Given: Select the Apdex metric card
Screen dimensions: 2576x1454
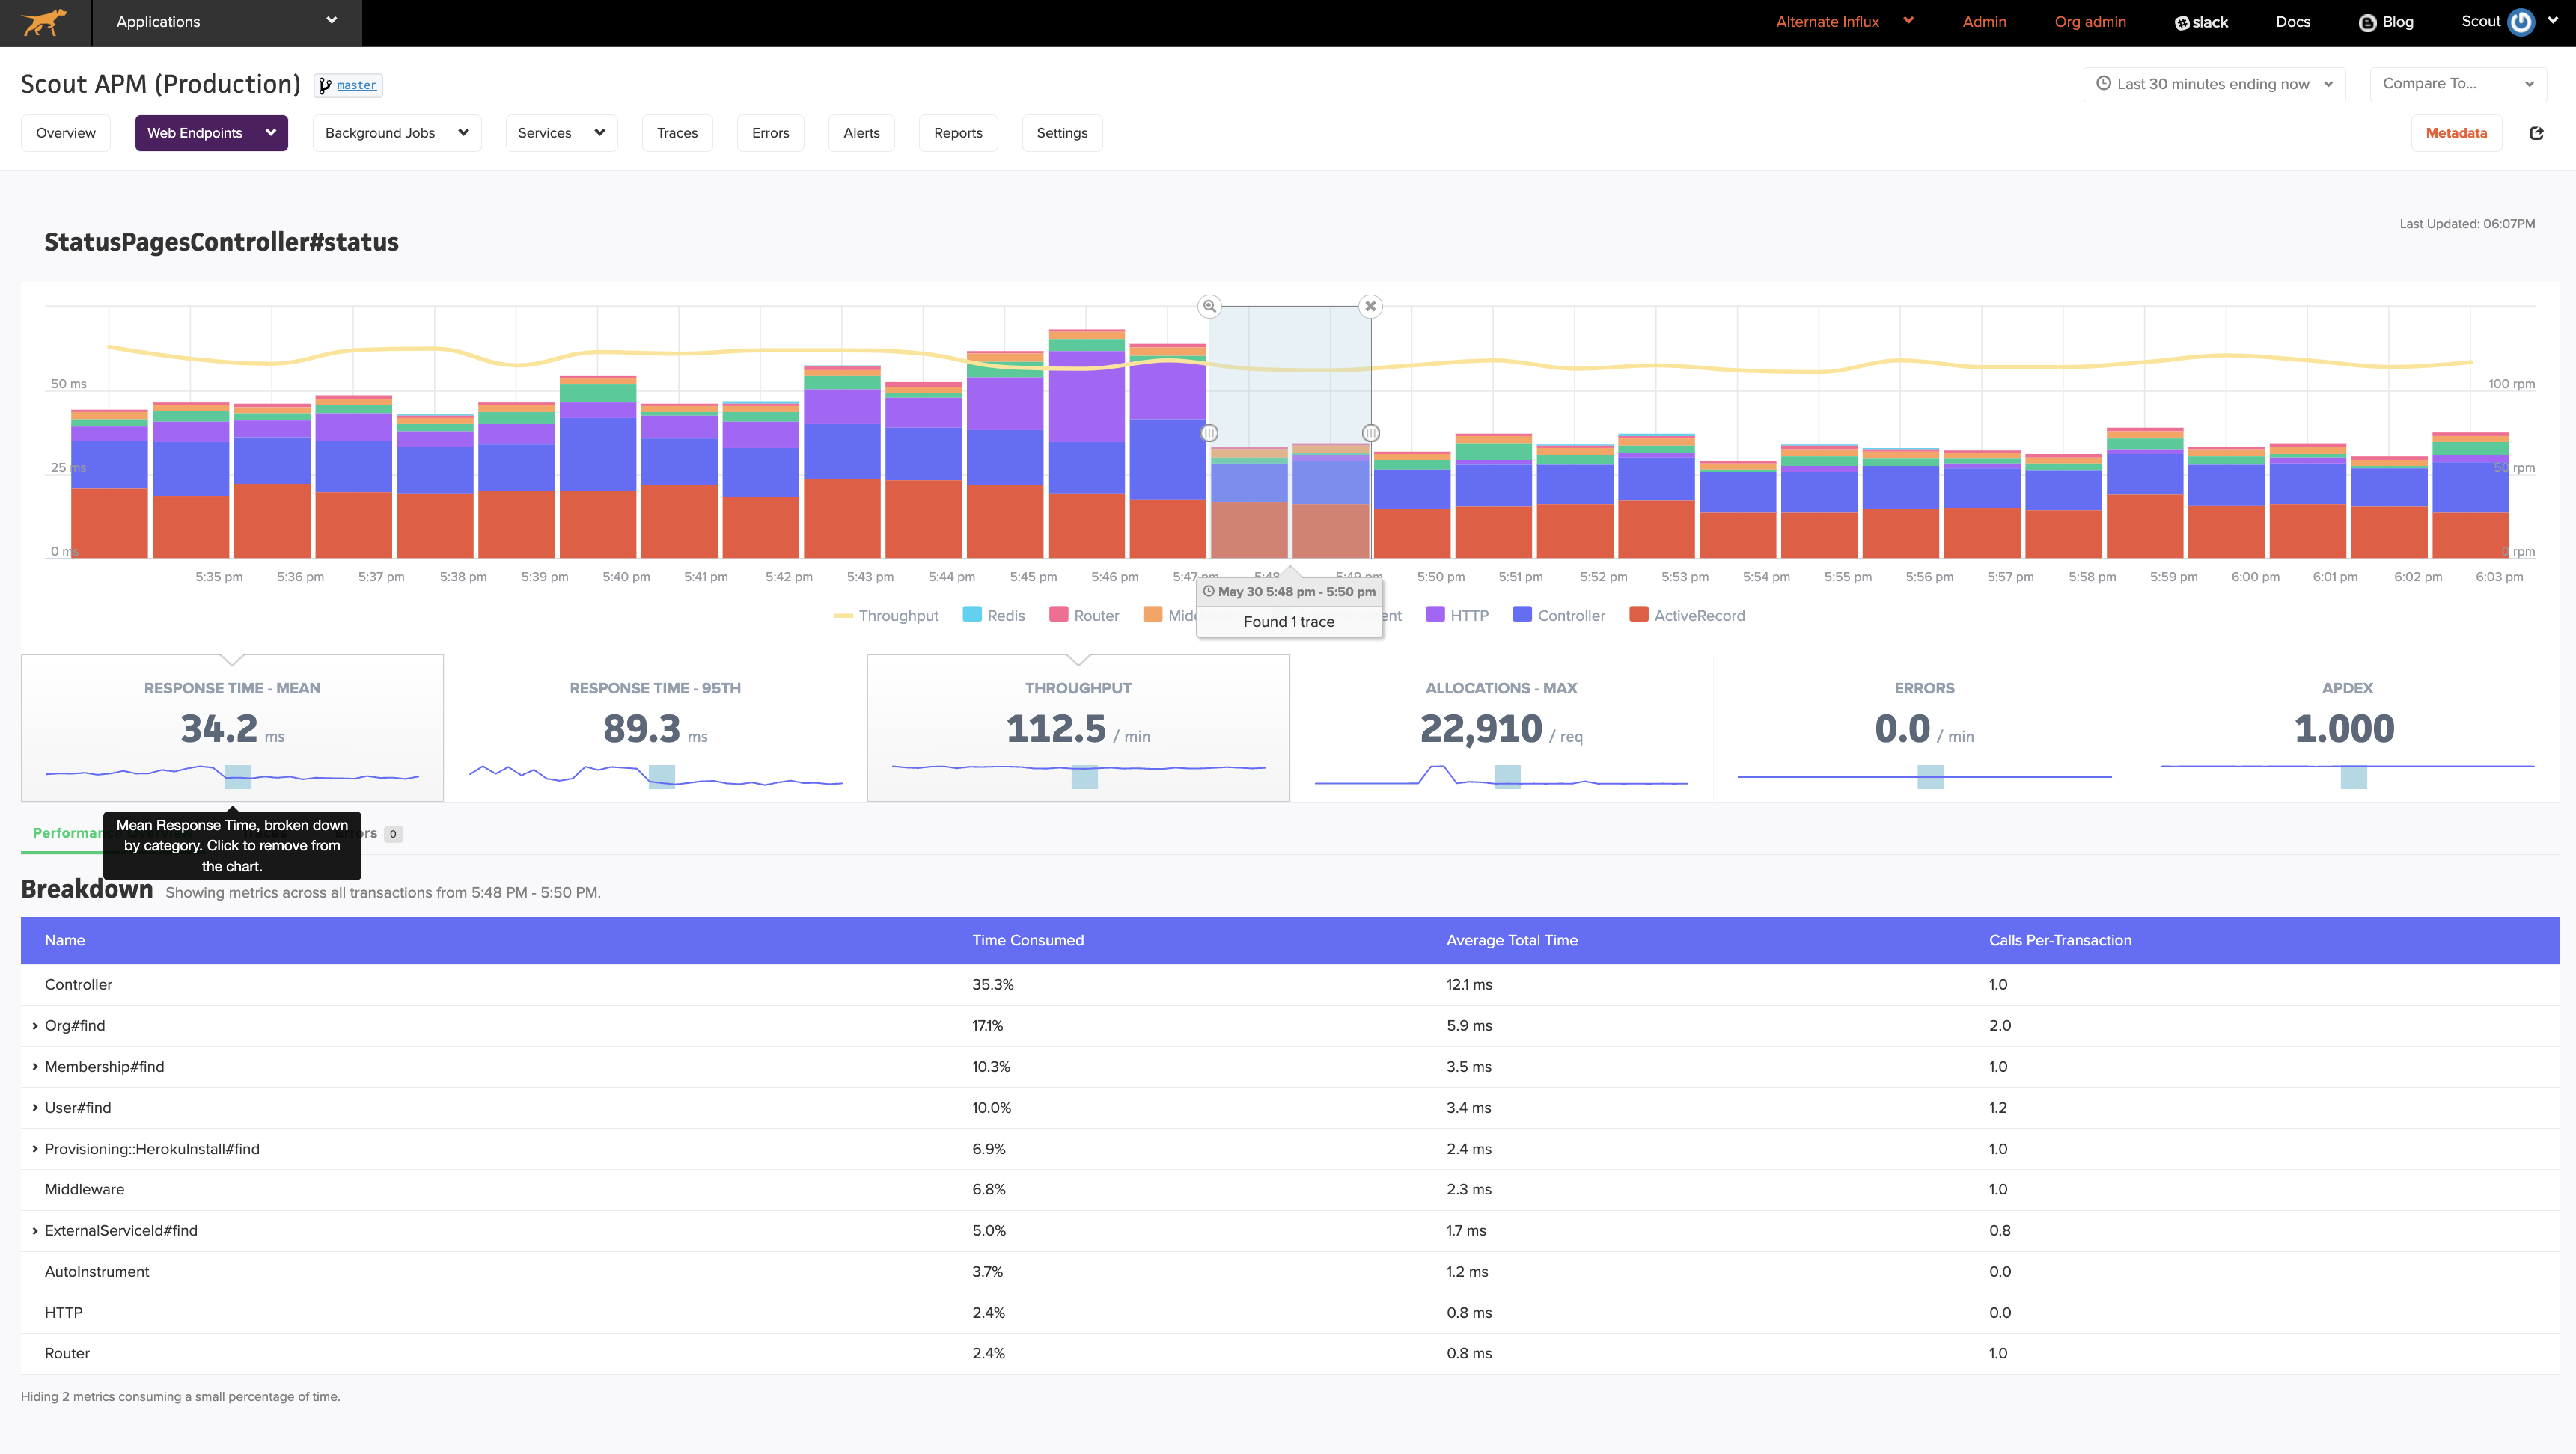Looking at the screenshot, I should tap(2347, 728).
